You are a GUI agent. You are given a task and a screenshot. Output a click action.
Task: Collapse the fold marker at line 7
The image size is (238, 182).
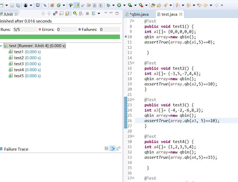pos(133,21)
